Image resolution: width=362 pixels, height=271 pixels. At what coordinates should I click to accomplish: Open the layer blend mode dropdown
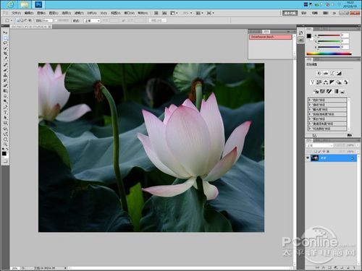point(319,145)
